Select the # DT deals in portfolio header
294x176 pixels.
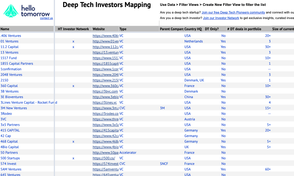(x=244, y=29)
